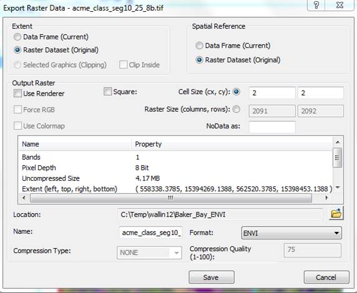Click the properties list scroll down arrow

[338, 188]
